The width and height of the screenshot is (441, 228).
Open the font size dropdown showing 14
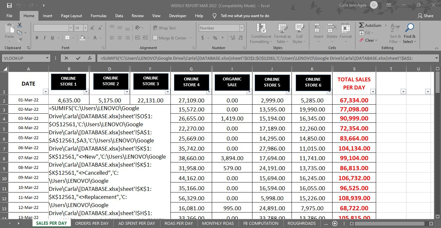click(x=85, y=28)
